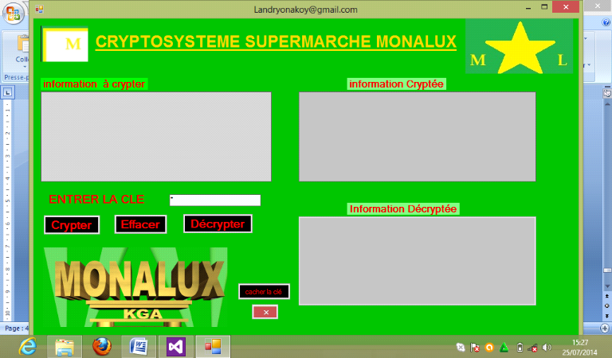Switch to Word from the taskbar
The height and width of the screenshot is (358, 612).
138,346
